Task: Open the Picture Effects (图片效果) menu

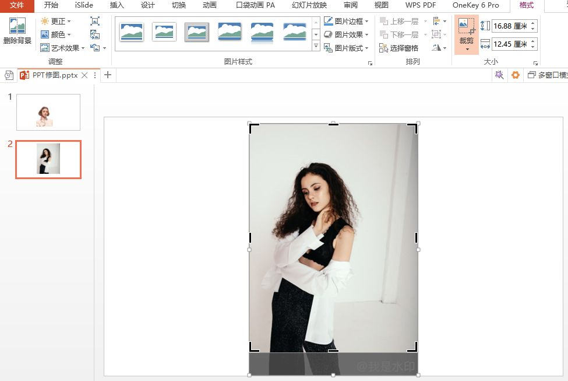Action: pos(346,34)
